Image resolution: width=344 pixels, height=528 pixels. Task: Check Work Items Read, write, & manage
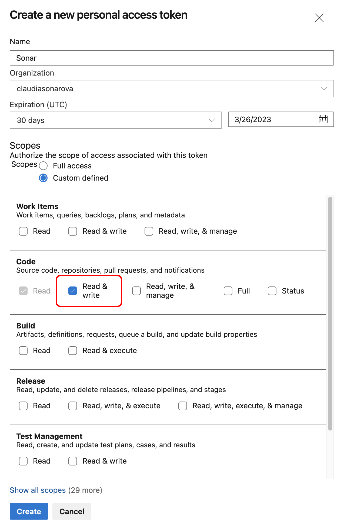(x=149, y=231)
